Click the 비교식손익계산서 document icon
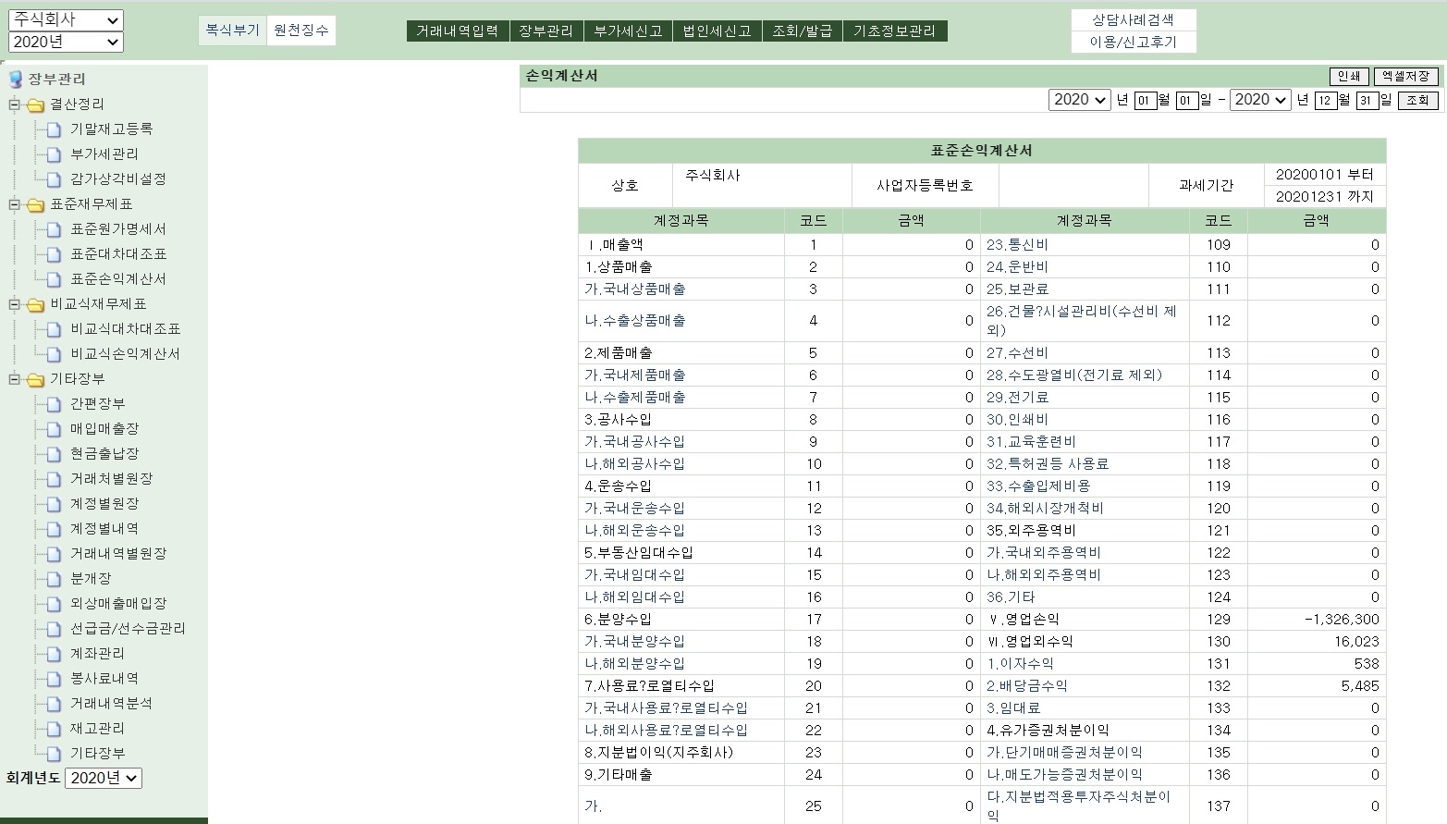The height and width of the screenshot is (824, 1447). tap(54, 354)
